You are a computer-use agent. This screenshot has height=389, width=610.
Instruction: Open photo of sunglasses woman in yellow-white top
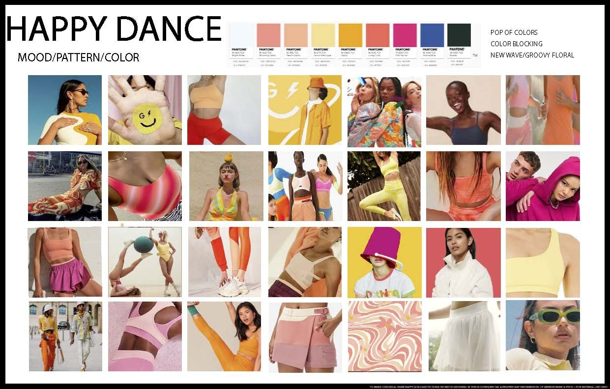click(65, 110)
